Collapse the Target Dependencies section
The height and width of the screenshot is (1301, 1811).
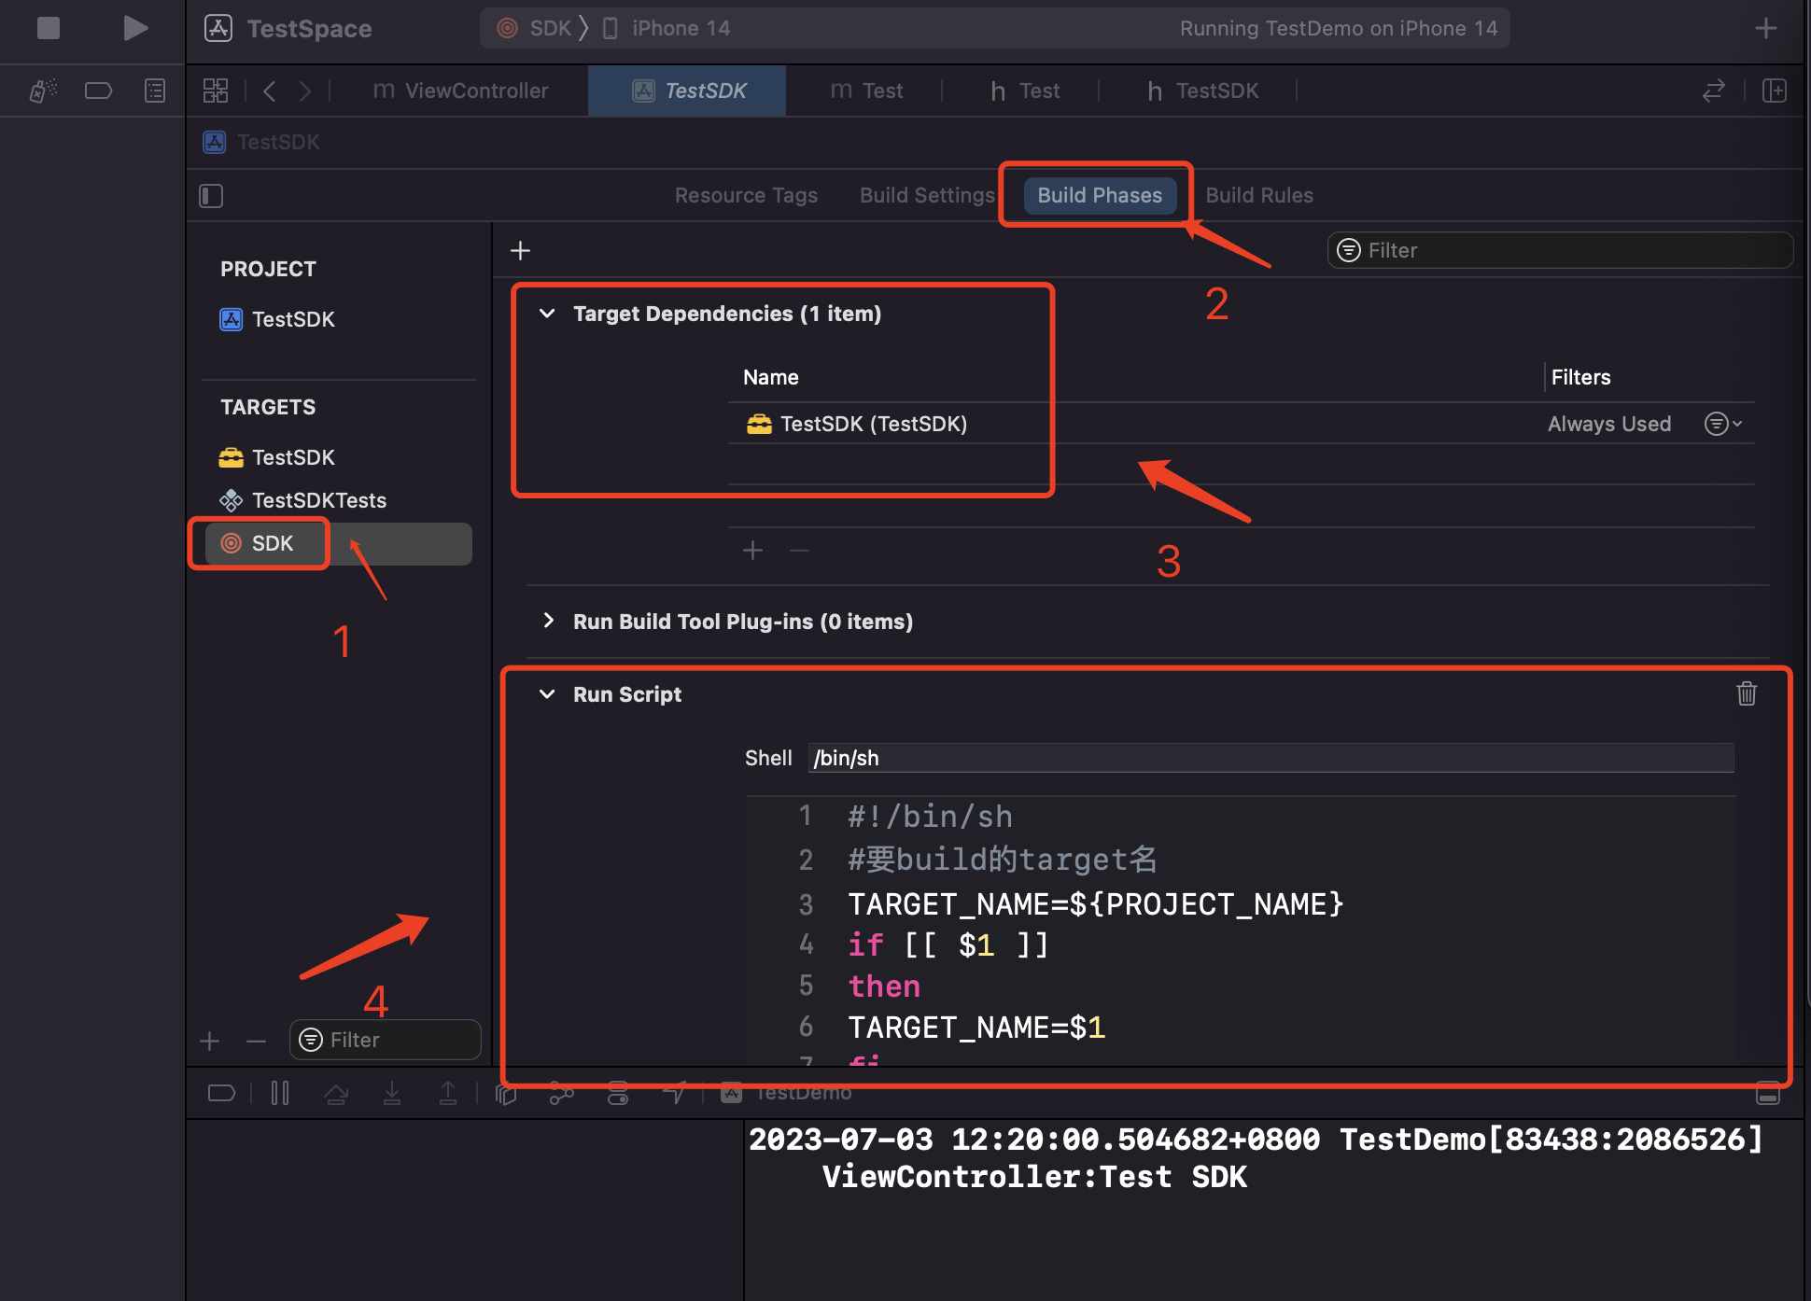548,314
